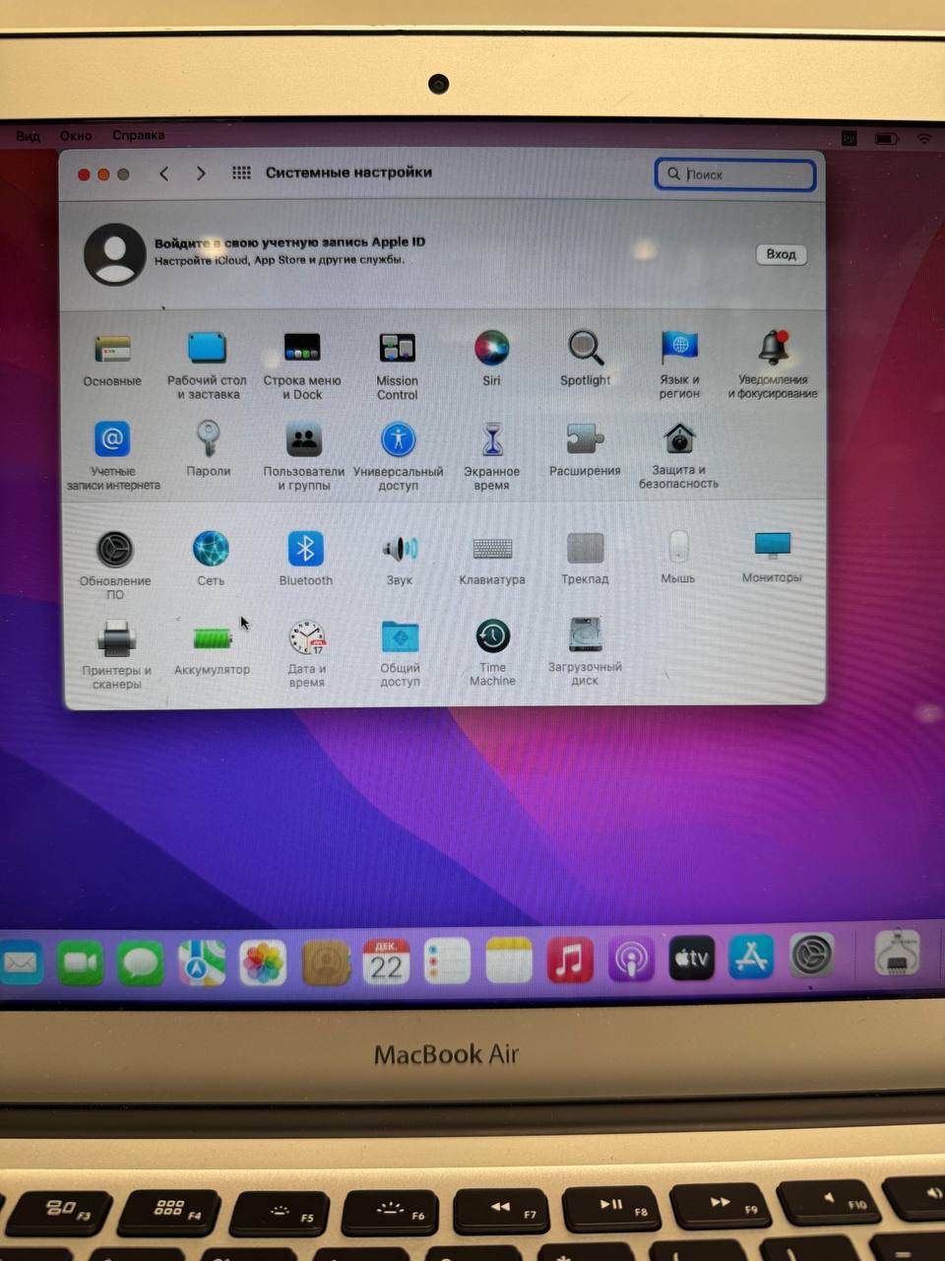Open the Клавиатура keyboard settings
This screenshot has width=945, height=1261.
pyautogui.click(x=492, y=550)
